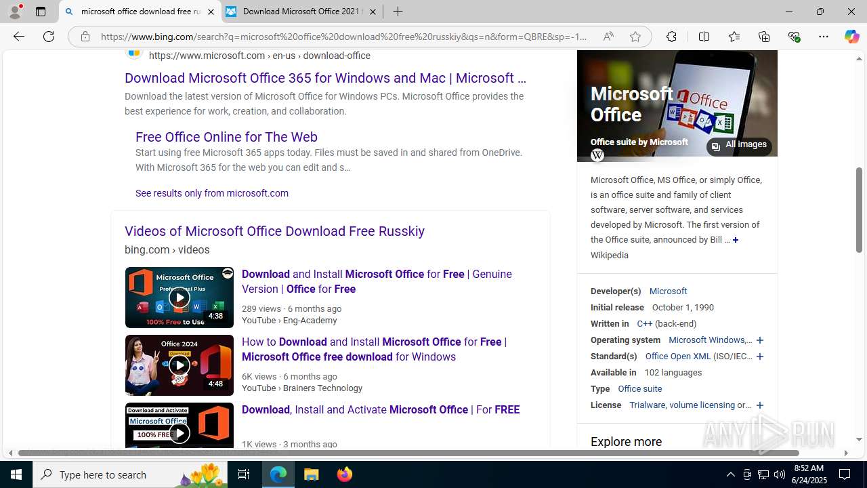Open Videos of Microsoft Office Download Free Russkiy
Screen dimensions: 867x488
click(274, 231)
